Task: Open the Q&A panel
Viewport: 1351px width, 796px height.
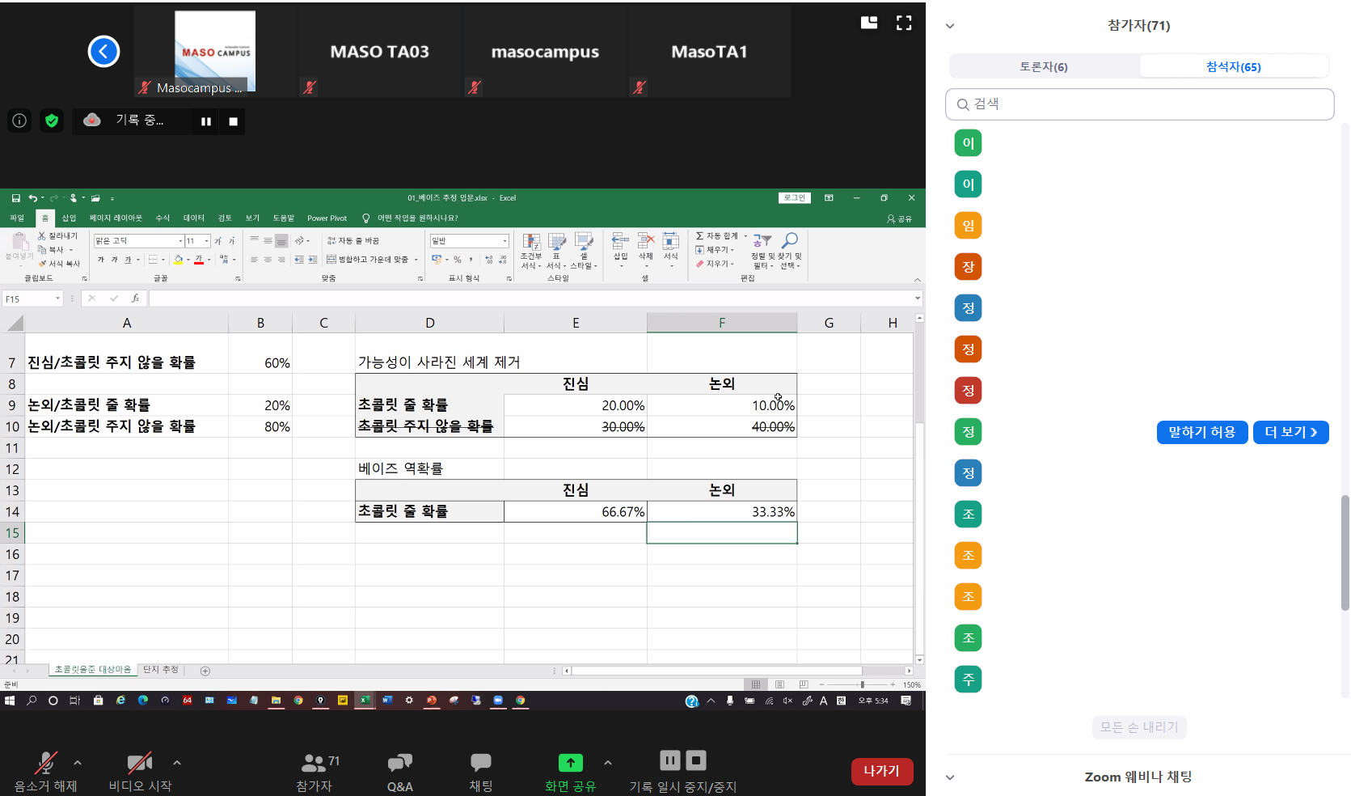Action: [x=399, y=763]
